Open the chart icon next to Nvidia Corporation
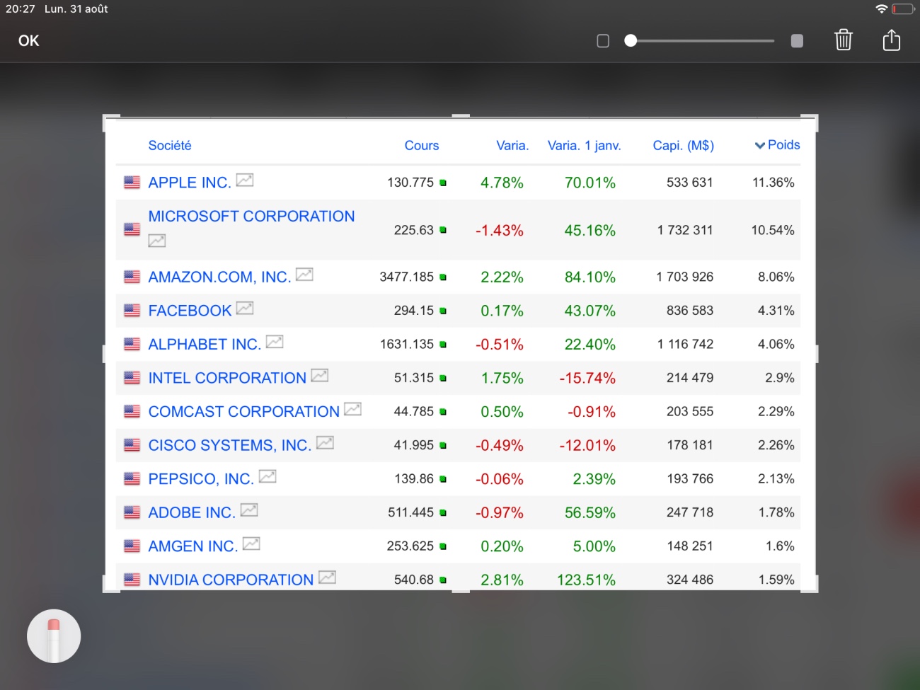This screenshot has width=920, height=690. (x=327, y=577)
